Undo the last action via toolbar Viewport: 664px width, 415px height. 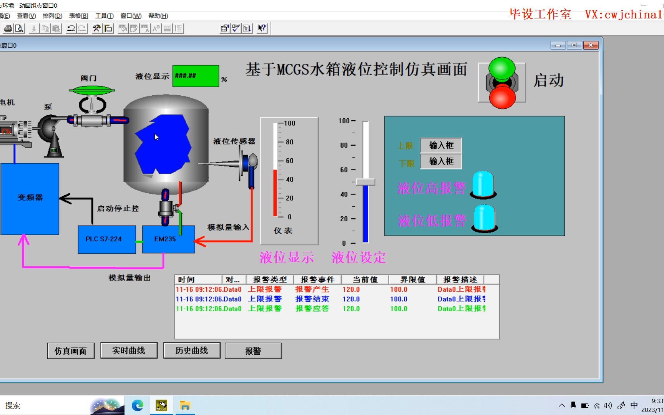point(71,28)
